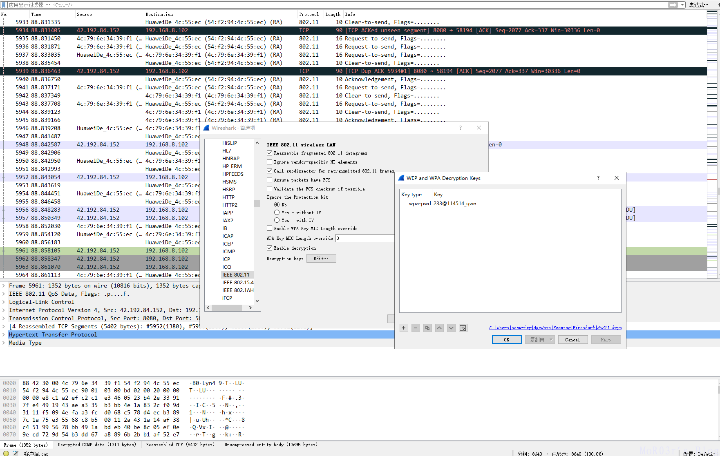Expand Logical-Link Control row
720x456 pixels.
4,302
